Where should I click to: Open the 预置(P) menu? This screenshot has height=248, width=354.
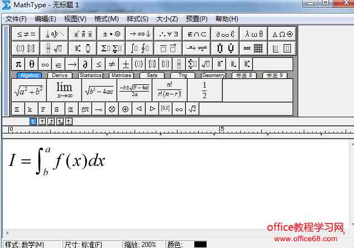(197, 19)
